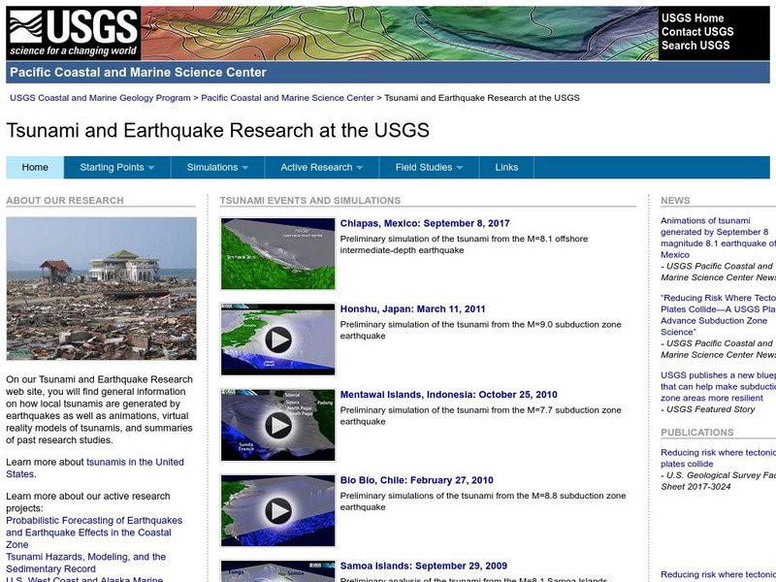Open news item about animations of tsunami from Mexico earthquake
Viewport: 776px width, 582px height.
pos(718,238)
